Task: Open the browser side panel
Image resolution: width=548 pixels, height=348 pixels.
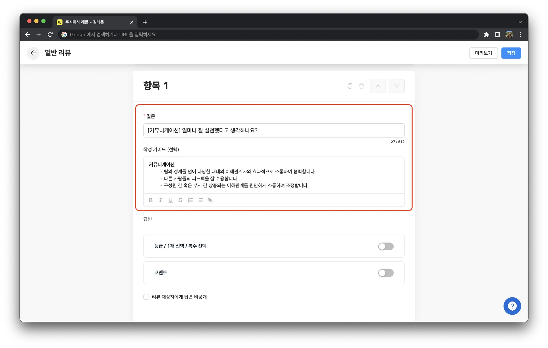Action: 498,34
